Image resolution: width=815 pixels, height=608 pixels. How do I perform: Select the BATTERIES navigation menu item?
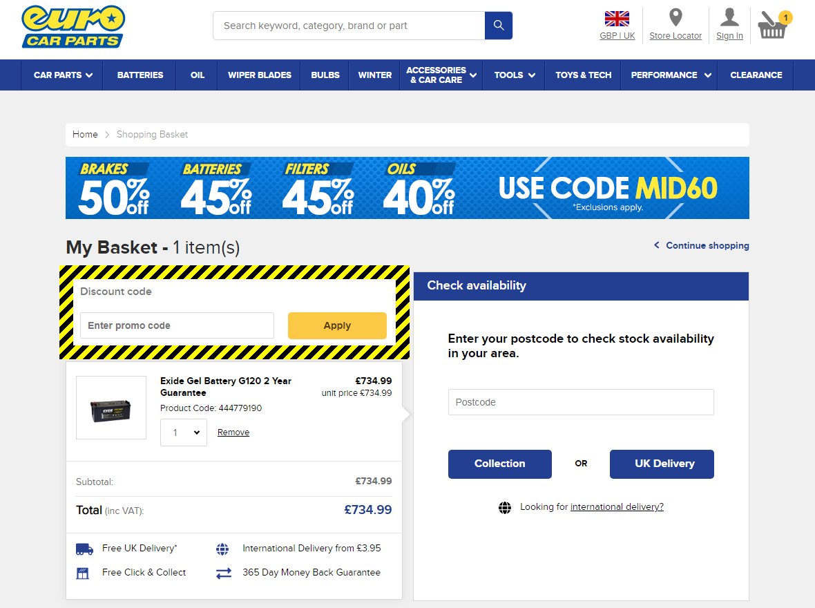pos(140,75)
